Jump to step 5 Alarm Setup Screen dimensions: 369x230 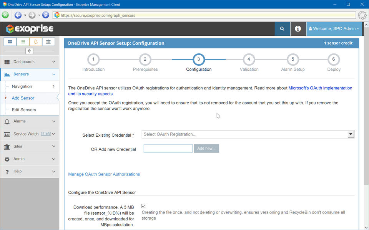click(x=293, y=59)
